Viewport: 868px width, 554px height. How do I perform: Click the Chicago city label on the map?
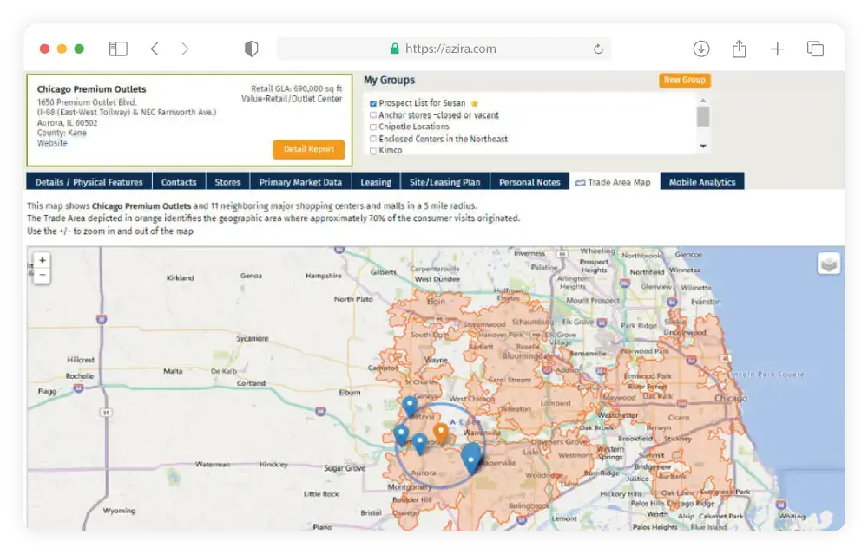(731, 398)
